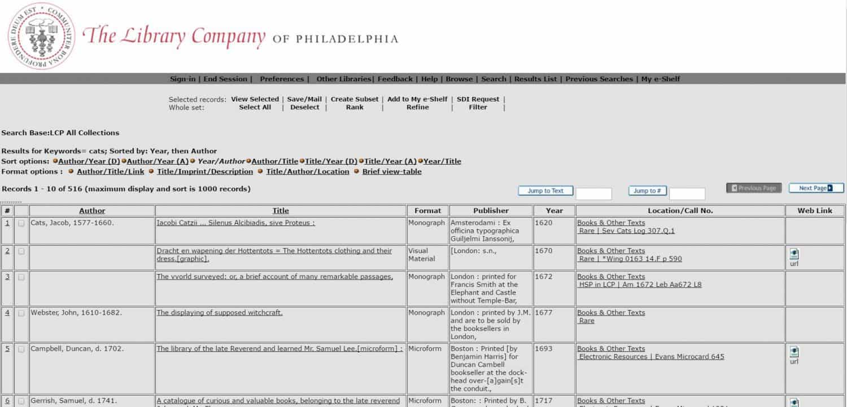
Task: Open Preferences from the menu bar
Action: point(281,79)
